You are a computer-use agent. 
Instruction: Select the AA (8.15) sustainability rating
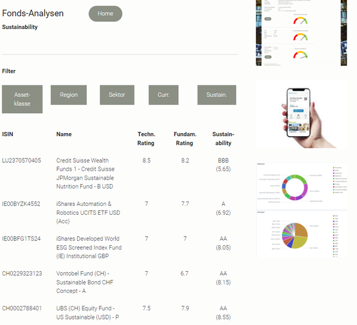pyautogui.click(x=223, y=278)
